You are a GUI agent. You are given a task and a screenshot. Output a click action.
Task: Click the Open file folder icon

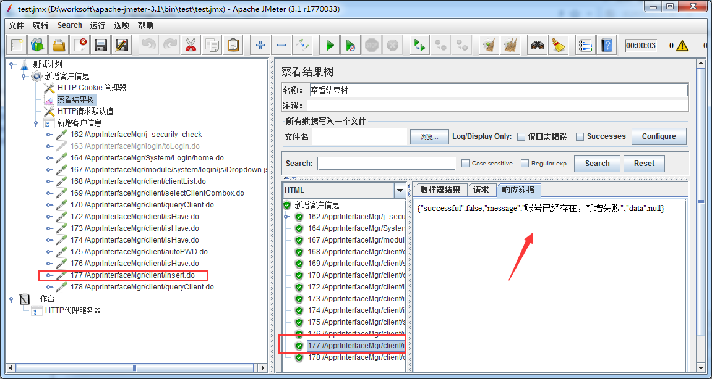point(59,45)
